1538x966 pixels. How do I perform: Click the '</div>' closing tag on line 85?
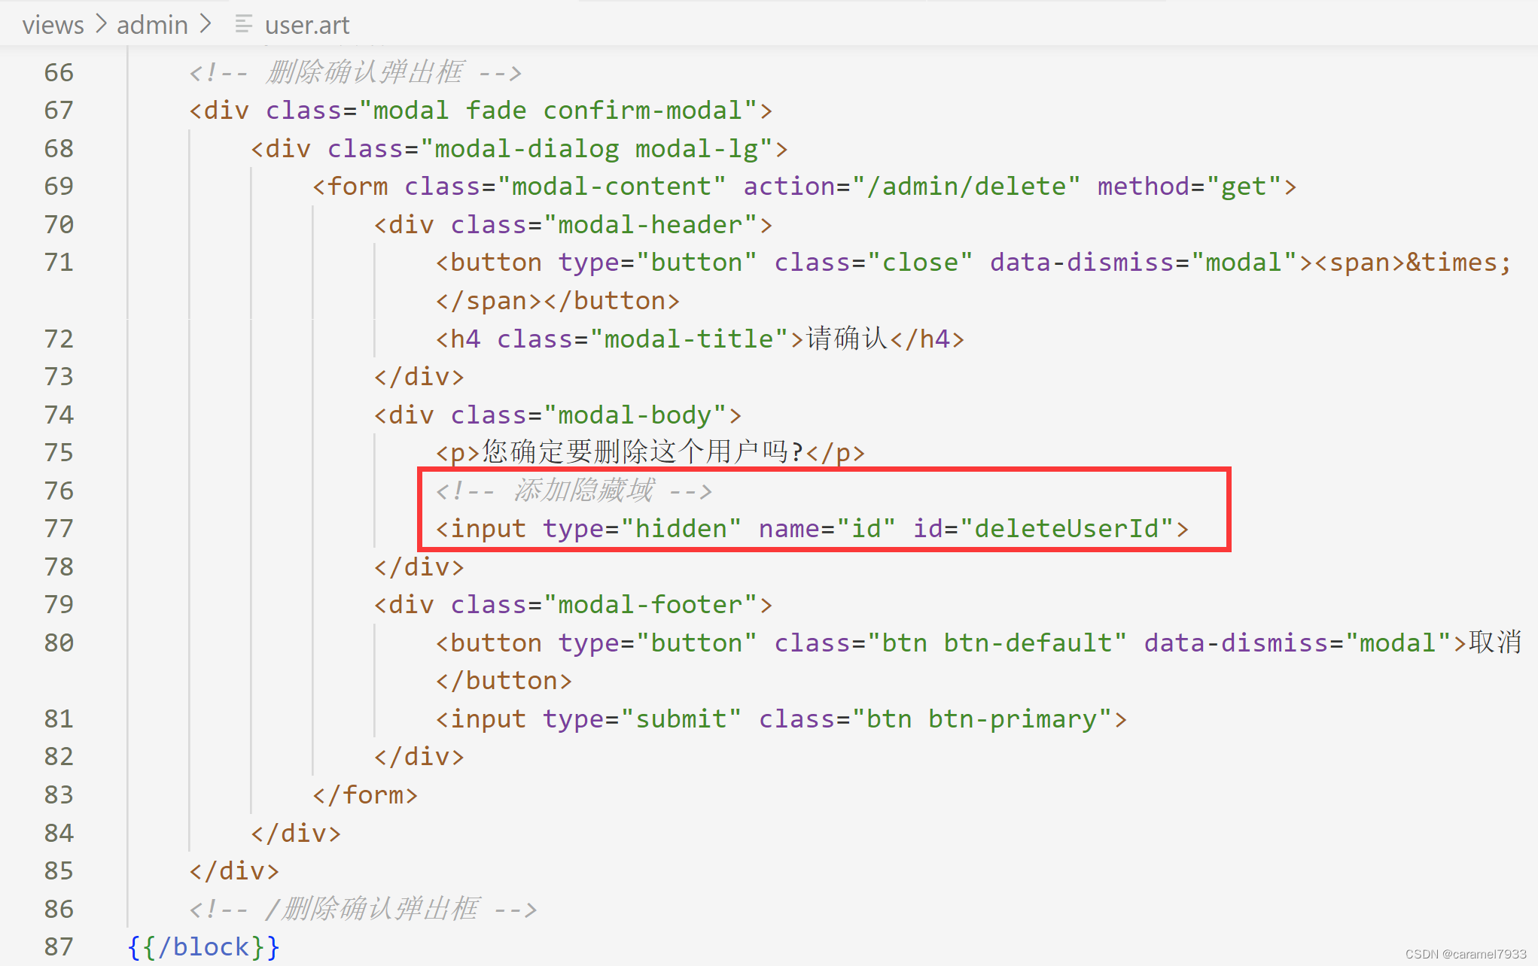(234, 870)
